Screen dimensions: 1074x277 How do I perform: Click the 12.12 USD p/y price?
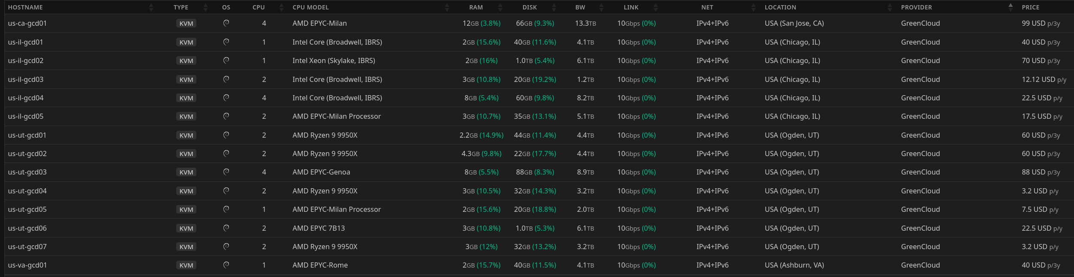pyautogui.click(x=1044, y=79)
